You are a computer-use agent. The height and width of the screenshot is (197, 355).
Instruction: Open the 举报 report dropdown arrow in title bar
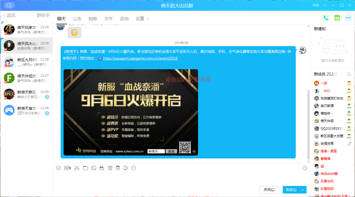[x=325, y=5]
